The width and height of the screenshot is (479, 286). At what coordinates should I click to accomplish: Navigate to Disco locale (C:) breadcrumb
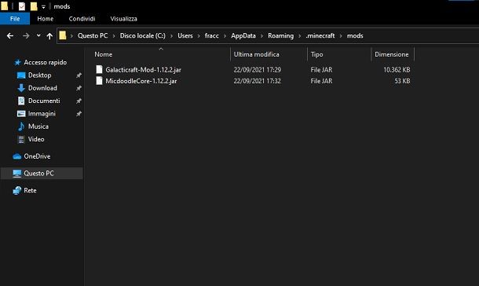coord(143,36)
